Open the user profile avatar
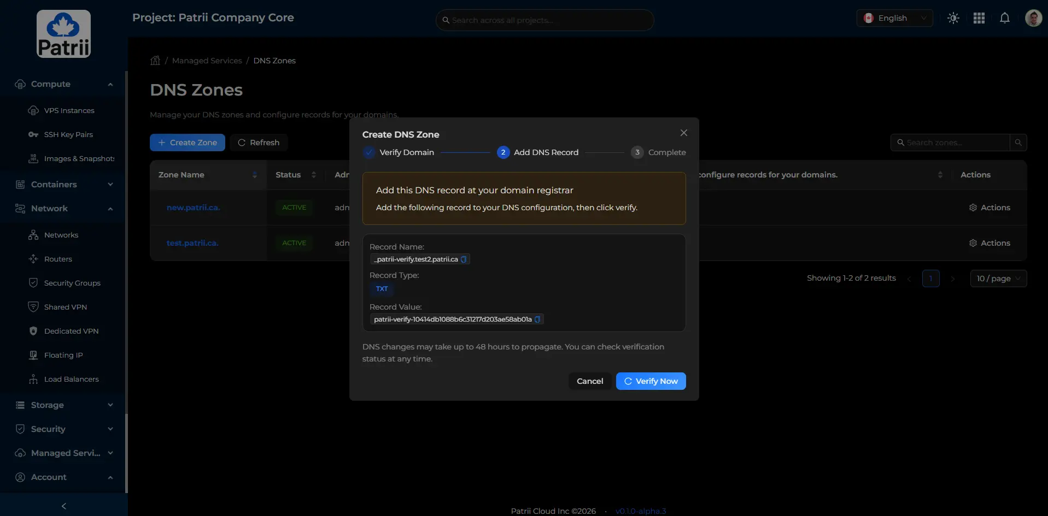 coord(1033,18)
